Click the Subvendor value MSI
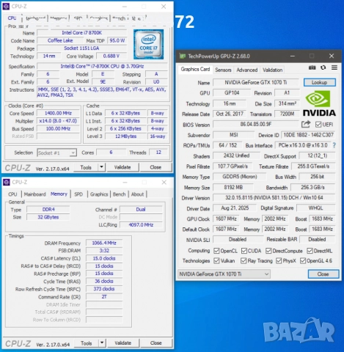This screenshot has height=352, width=344. (233, 135)
